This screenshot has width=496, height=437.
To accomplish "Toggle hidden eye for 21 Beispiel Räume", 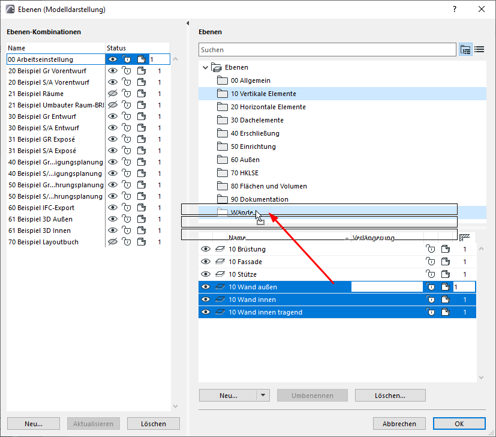I will [113, 94].
